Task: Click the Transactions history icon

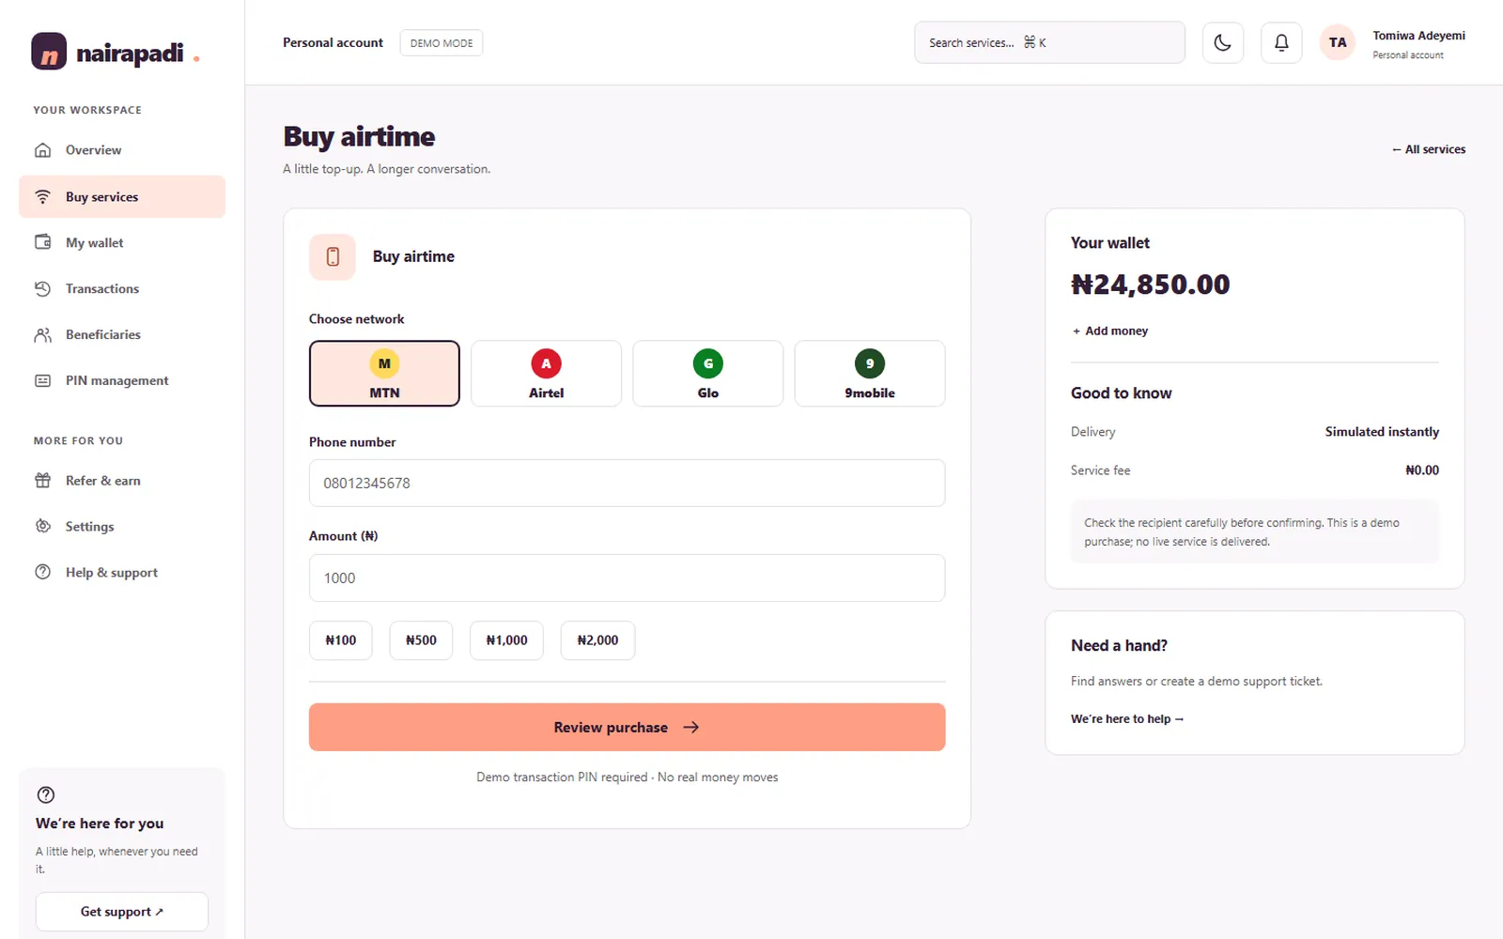Action: pyautogui.click(x=43, y=288)
